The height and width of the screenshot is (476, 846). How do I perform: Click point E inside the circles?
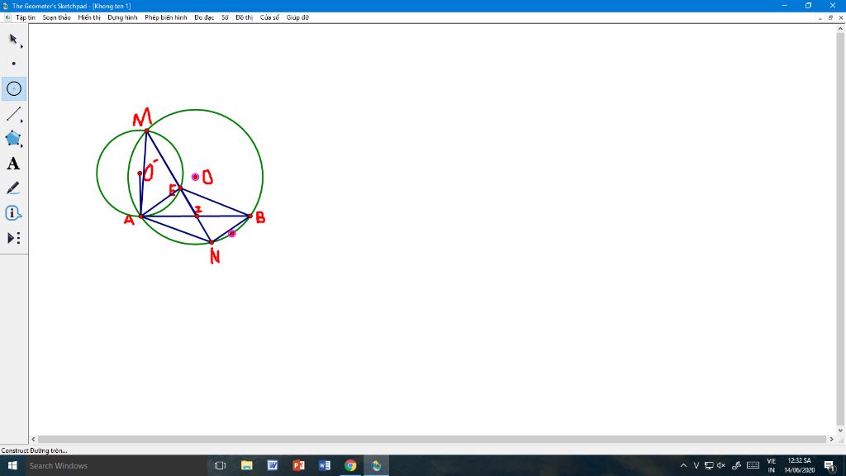coord(181,188)
